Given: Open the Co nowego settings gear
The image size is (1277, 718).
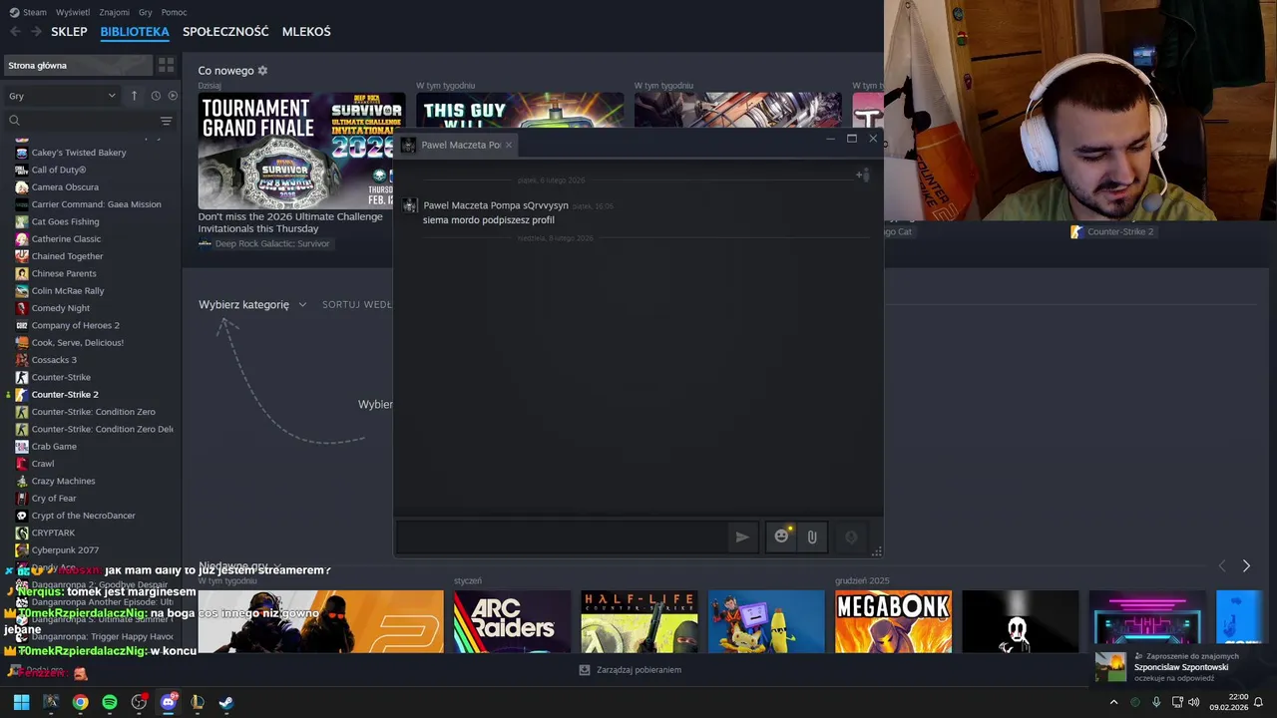Looking at the screenshot, I should (x=262, y=71).
